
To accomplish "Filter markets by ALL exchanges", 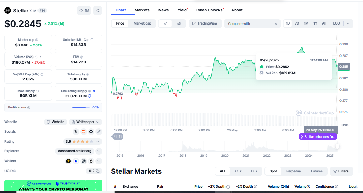I will pos(223,171).
